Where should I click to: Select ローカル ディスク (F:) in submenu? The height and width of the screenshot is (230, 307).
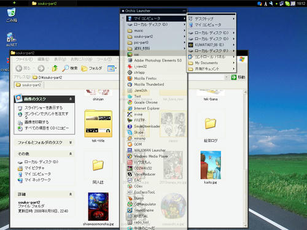point(211,51)
